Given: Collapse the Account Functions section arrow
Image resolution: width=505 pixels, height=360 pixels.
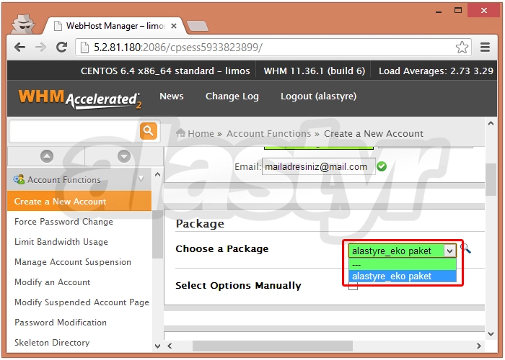Looking at the screenshot, I should 141,179.
